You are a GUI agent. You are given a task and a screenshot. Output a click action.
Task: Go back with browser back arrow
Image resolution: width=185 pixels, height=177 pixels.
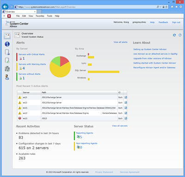click(x=5, y=7)
